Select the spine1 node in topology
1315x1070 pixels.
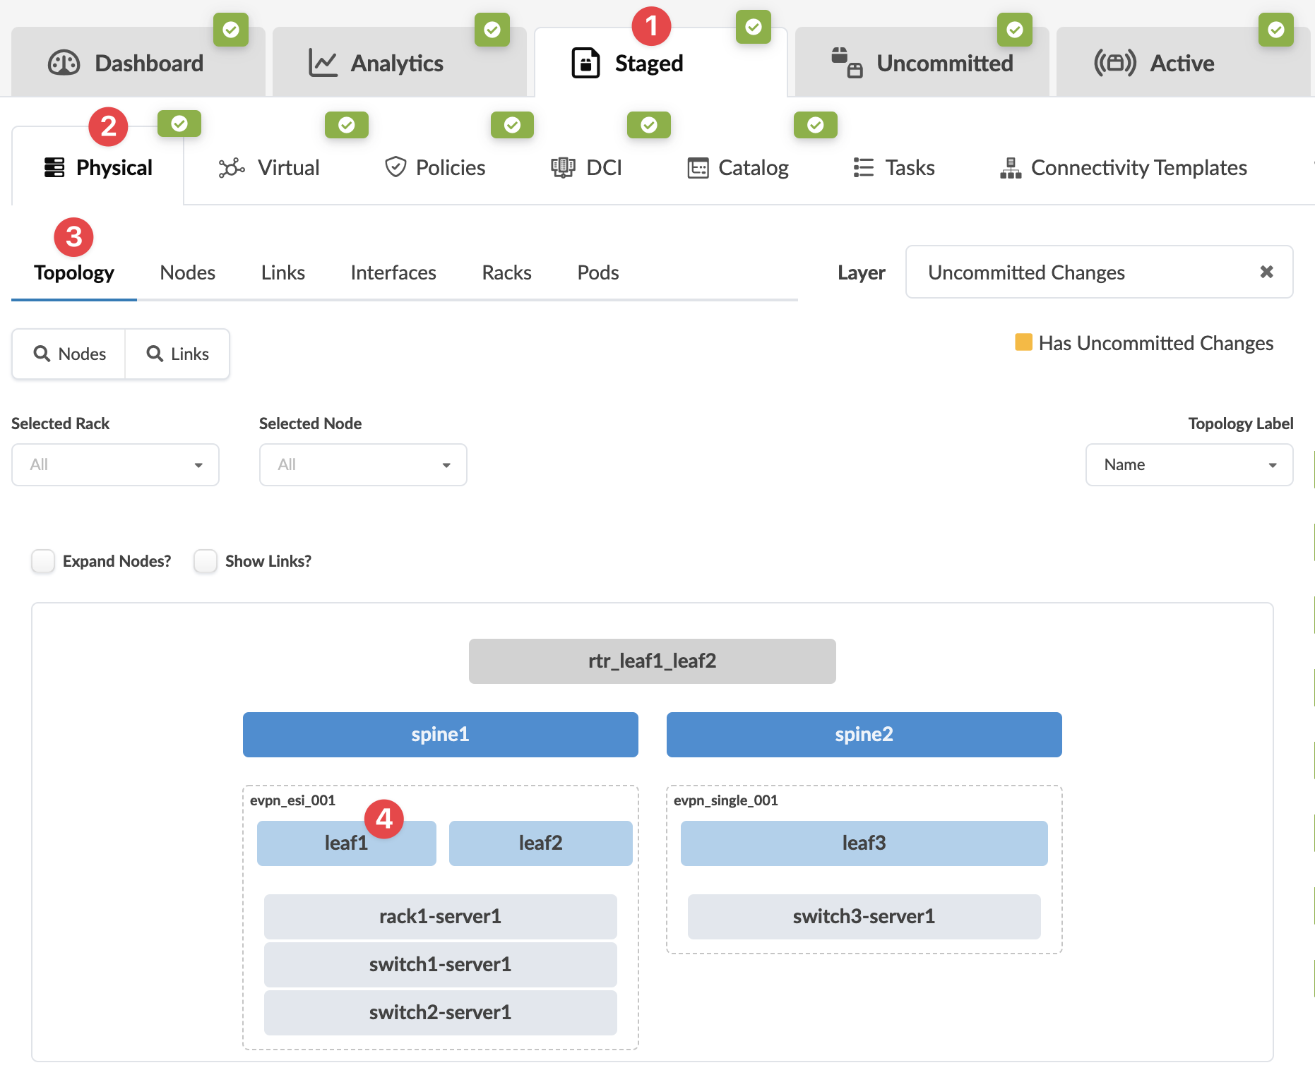tap(440, 735)
